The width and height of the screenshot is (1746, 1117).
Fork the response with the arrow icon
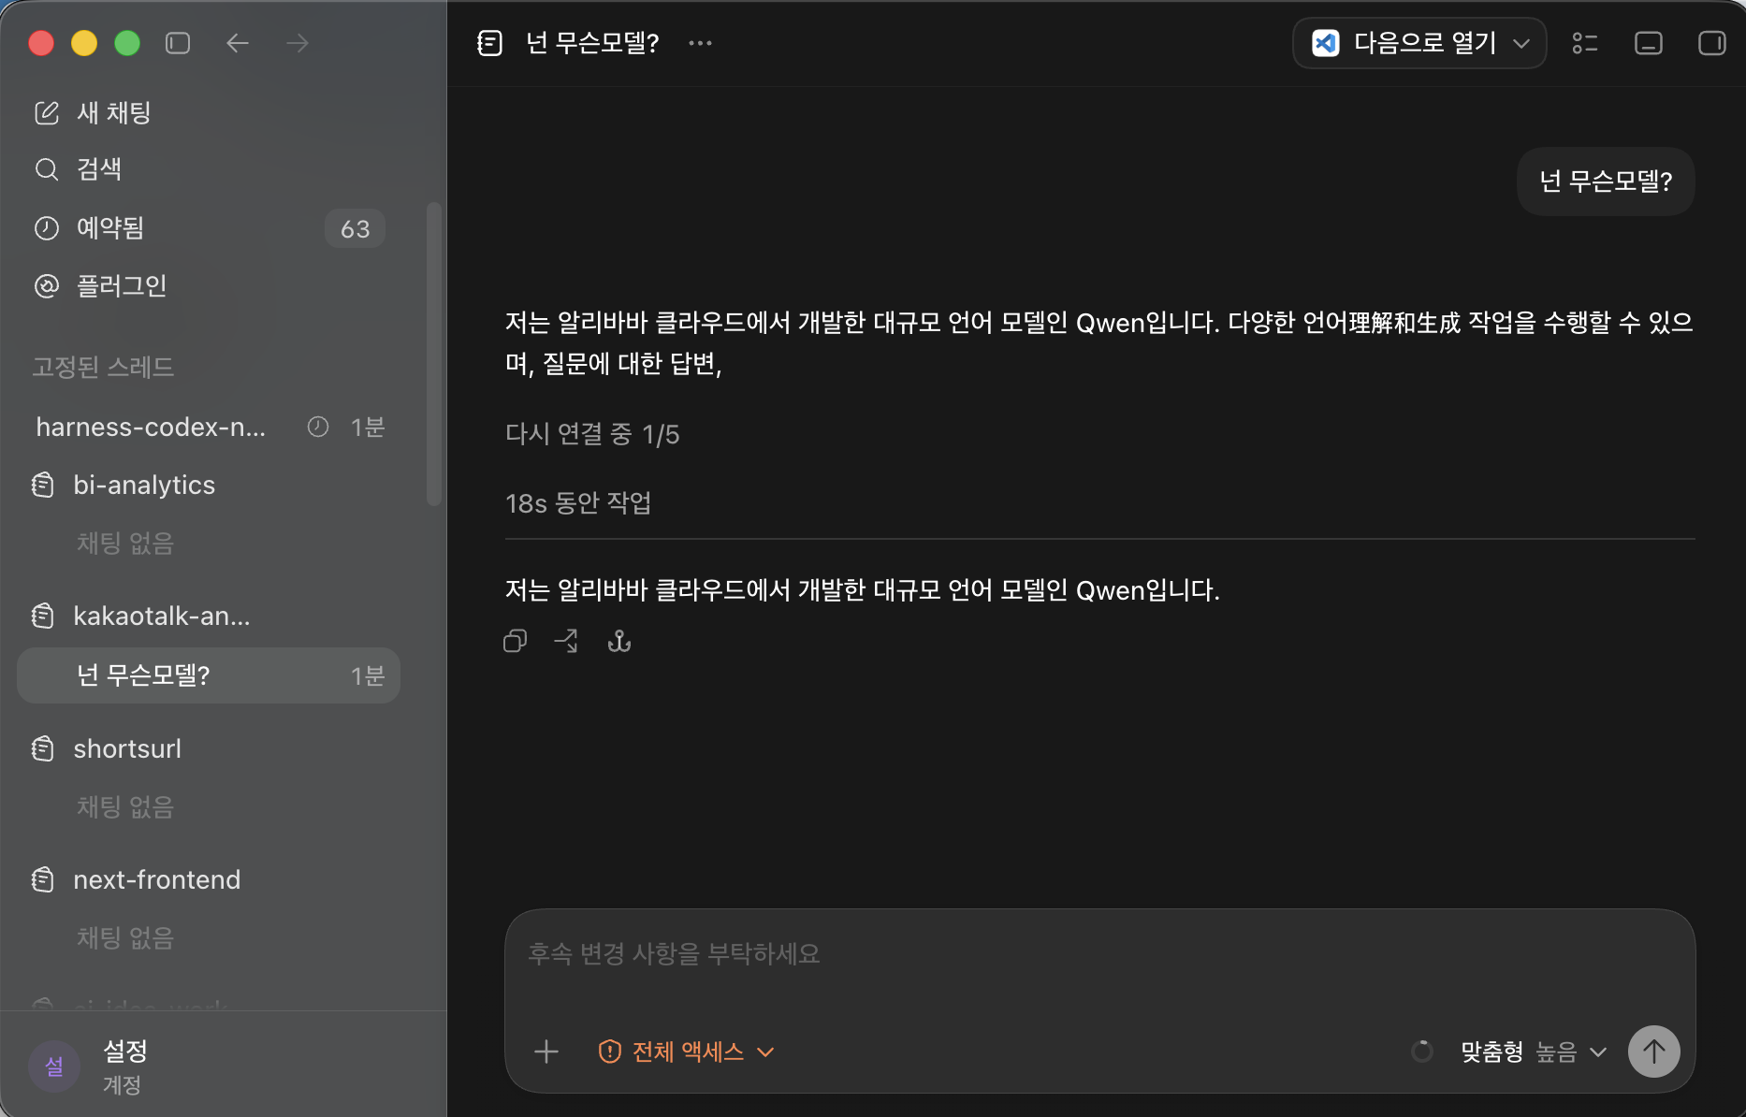567,641
